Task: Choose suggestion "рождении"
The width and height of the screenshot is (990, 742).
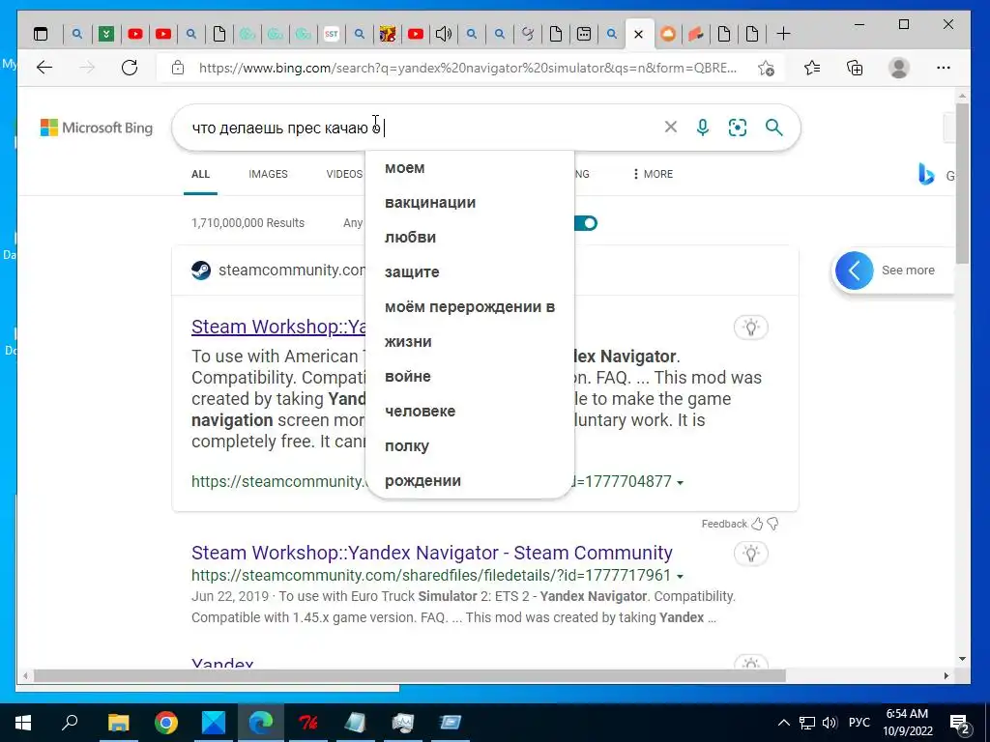Action: (470, 480)
